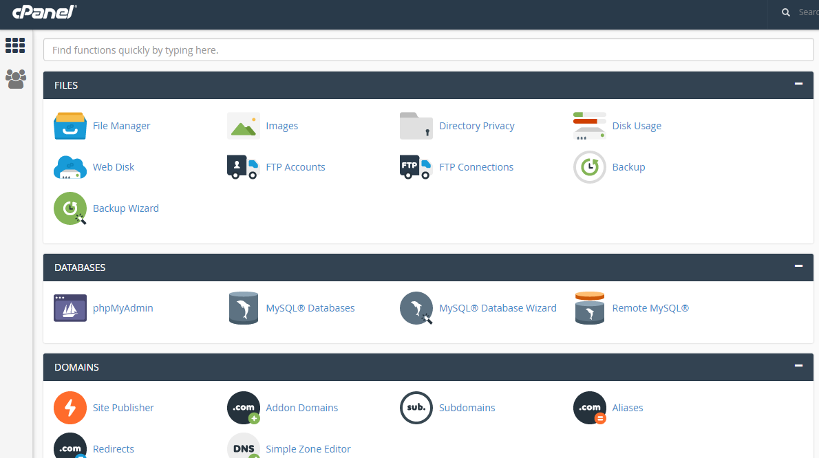Viewport: 819px width, 458px height.
Task: Click the cPanel logo
Action: coord(45,12)
